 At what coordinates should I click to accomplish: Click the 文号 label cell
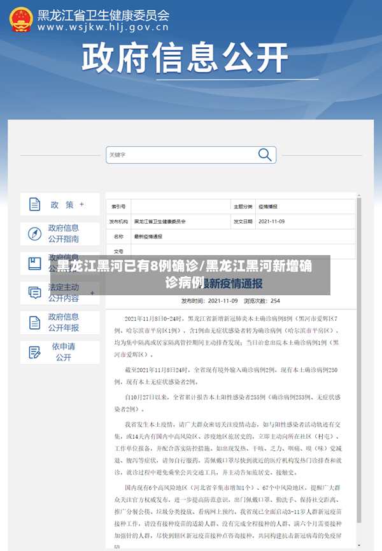pyautogui.click(x=118, y=251)
